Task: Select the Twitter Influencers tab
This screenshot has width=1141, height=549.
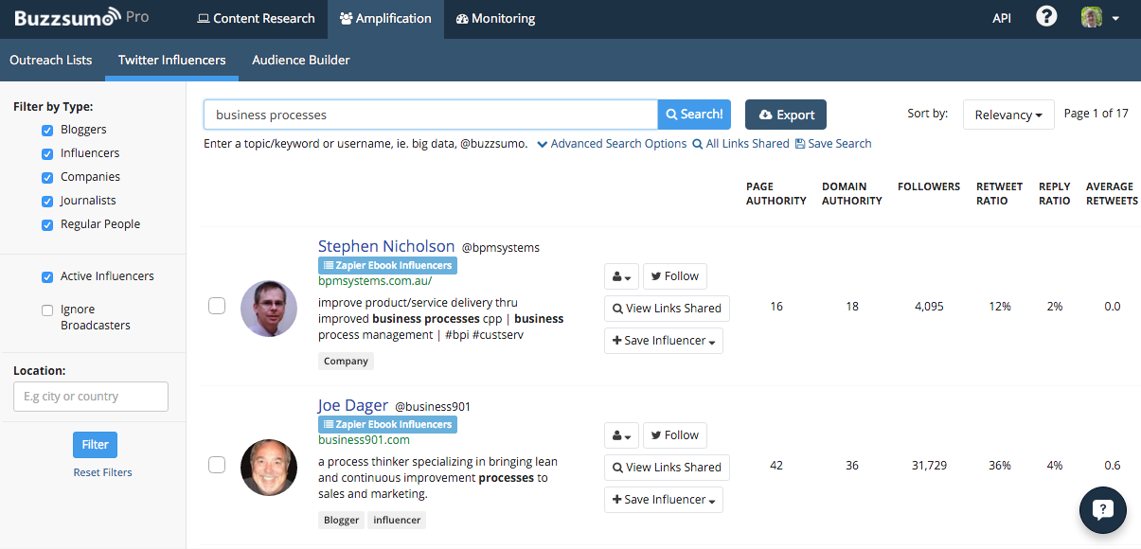Action: pyautogui.click(x=172, y=60)
